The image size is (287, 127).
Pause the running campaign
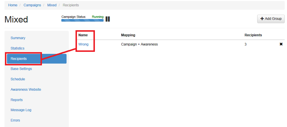coord(108,19)
